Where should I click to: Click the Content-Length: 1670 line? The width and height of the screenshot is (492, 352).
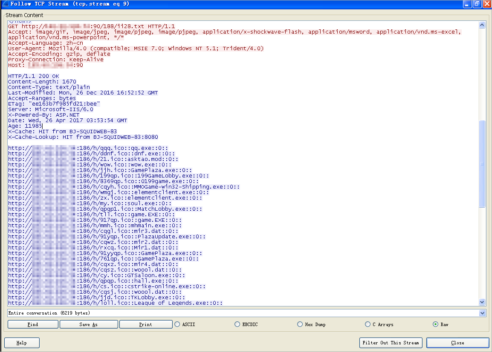click(42, 82)
